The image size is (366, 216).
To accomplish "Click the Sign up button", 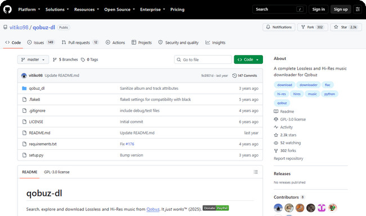I will click(341, 10).
